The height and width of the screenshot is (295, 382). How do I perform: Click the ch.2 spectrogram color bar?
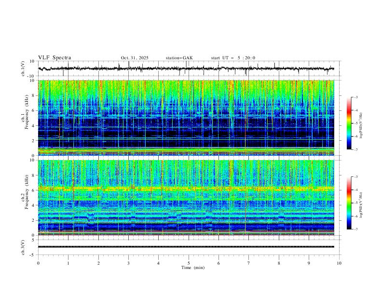click(349, 203)
